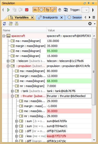Toggle the Breakpoints pane toolbar button
The image size is (98, 144).
pos(54,10)
